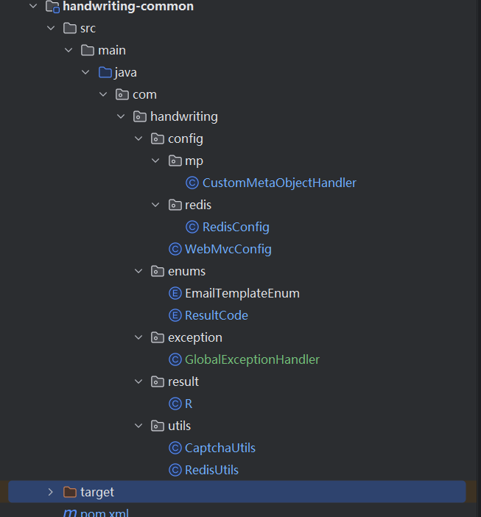This screenshot has width=481, height=517.
Task: Select the exception package folder
Action: pos(194,337)
